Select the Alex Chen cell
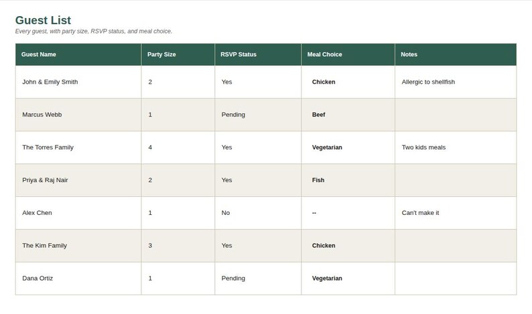Screen dimensions: 532x314 pos(78,213)
